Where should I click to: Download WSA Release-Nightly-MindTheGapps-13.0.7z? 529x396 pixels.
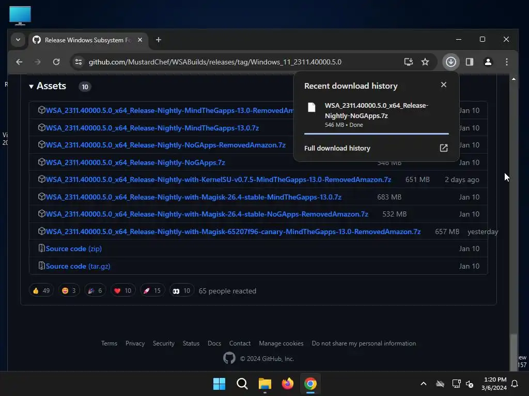coord(152,128)
